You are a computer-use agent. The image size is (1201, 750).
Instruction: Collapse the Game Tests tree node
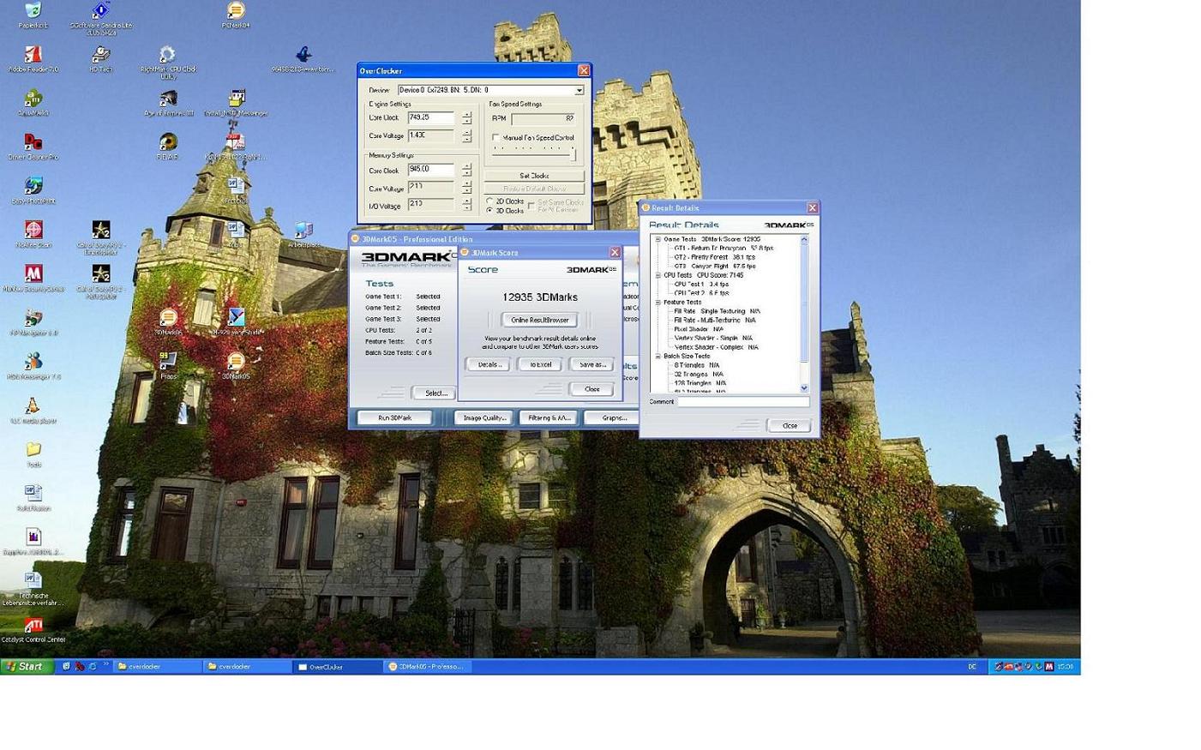coord(658,240)
